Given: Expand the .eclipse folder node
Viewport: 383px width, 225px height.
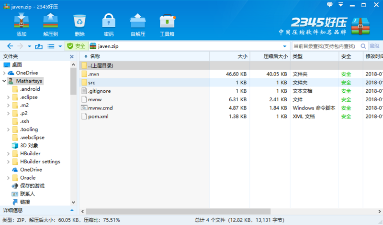Looking at the screenshot, I should pyautogui.click(x=8, y=97).
